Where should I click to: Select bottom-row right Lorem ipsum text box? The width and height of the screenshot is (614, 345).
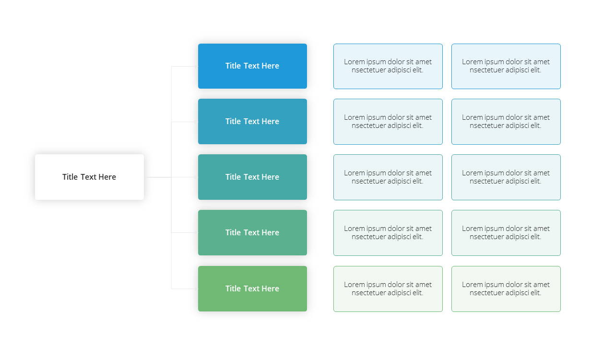[x=506, y=289]
